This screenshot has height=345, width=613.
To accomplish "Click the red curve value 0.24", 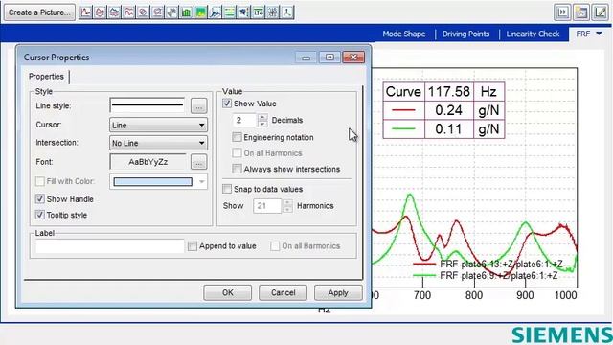I will [x=449, y=110].
